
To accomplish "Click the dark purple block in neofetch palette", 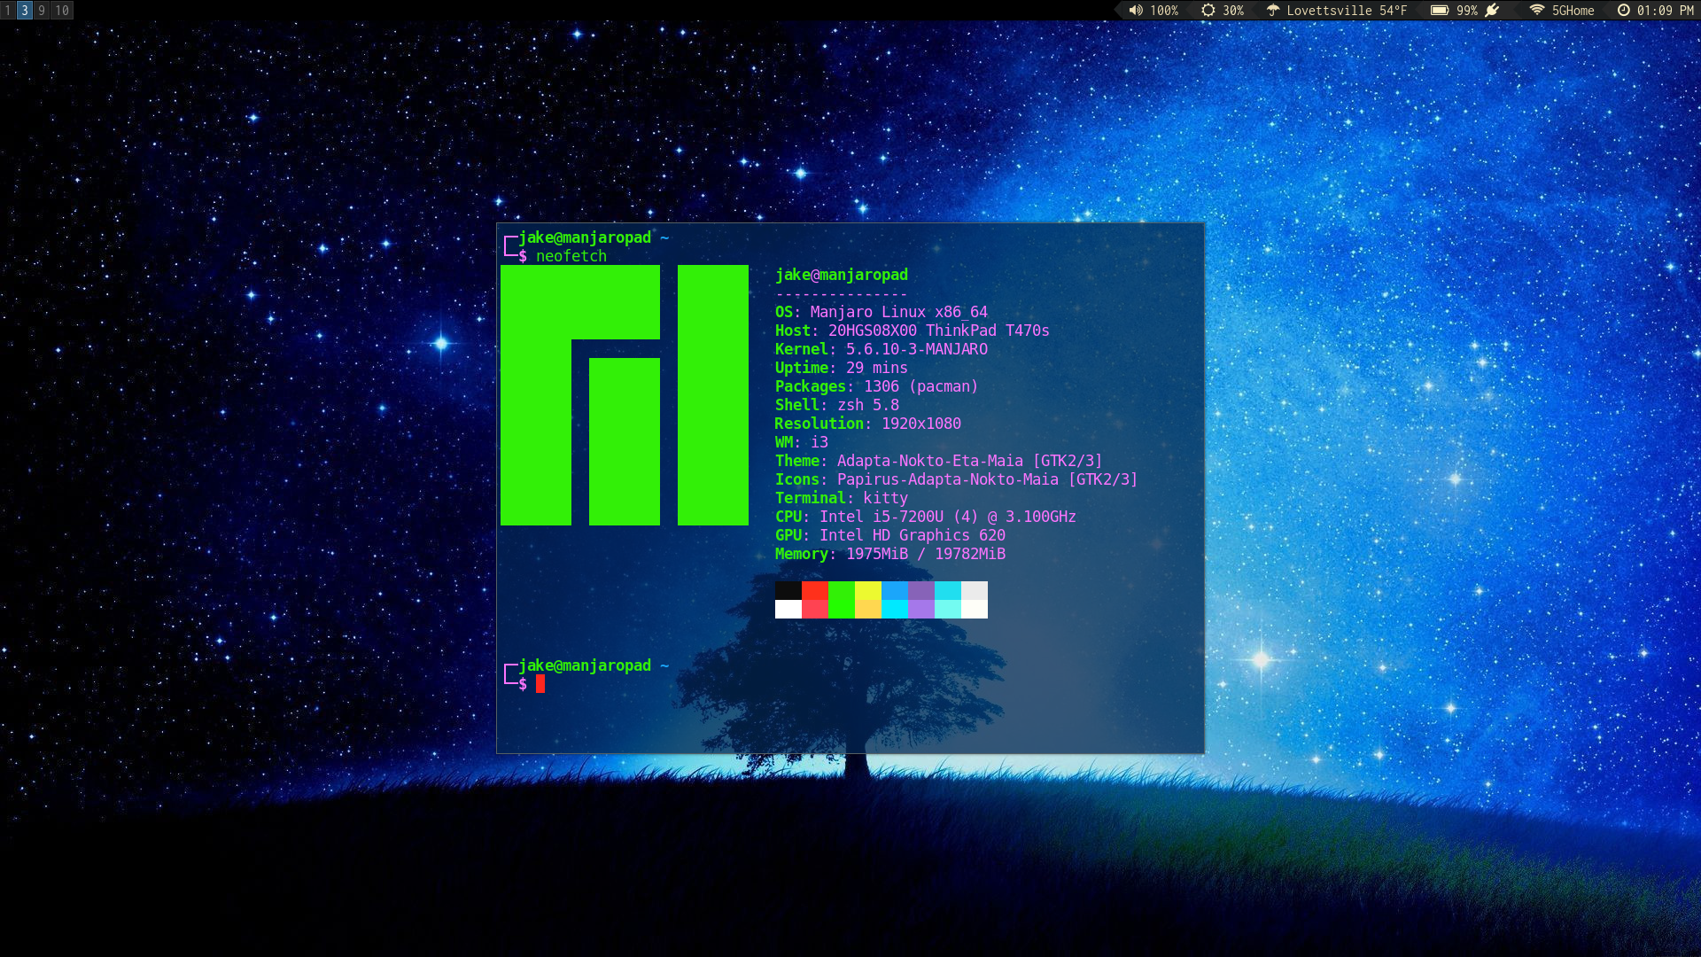I will pyautogui.click(x=921, y=590).
